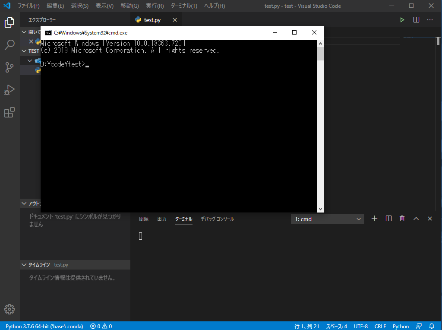442x330 pixels.
Task: Maximize the panel with up chevron
Action: [416, 219]
